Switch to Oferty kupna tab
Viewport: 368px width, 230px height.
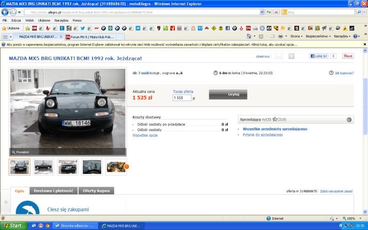tap(96, 191)
